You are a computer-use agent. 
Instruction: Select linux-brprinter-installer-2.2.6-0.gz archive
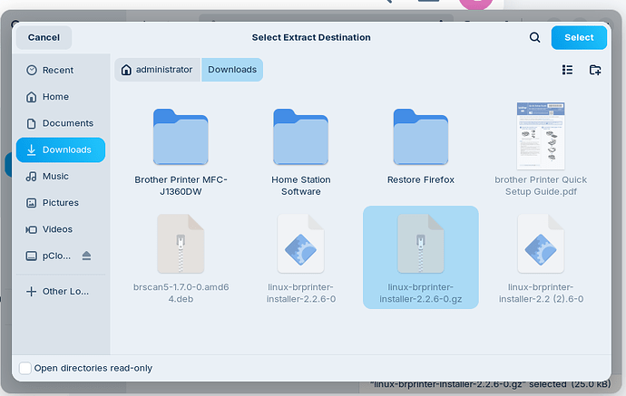(421, 257)
